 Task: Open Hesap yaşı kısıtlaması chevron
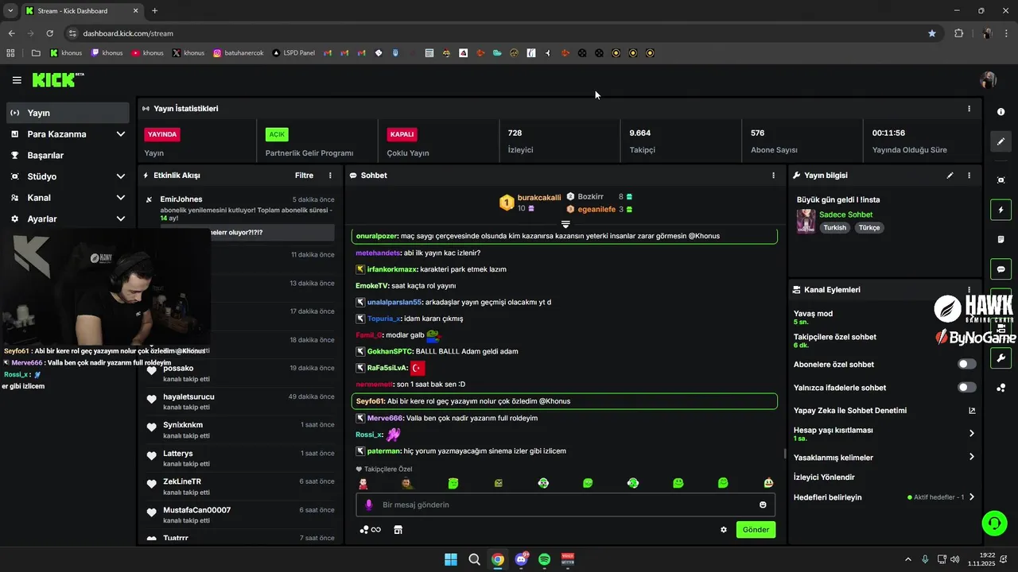971,434
